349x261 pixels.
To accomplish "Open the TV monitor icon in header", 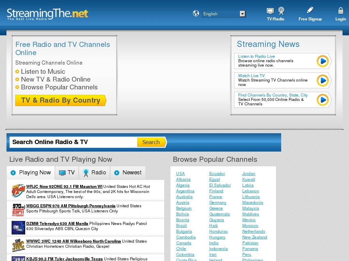I will coord(270,11).
